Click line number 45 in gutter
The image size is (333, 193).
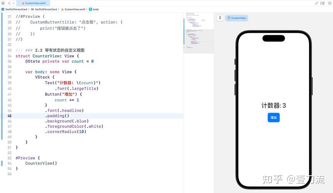point(10,116)
